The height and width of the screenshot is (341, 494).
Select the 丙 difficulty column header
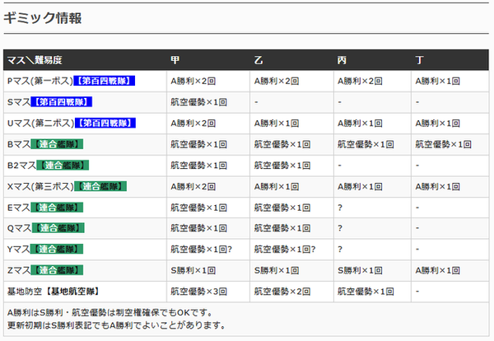click(343, 60)
